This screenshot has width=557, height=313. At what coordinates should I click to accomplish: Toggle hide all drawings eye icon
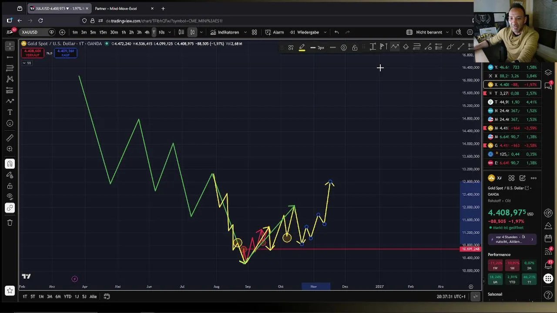10,196
